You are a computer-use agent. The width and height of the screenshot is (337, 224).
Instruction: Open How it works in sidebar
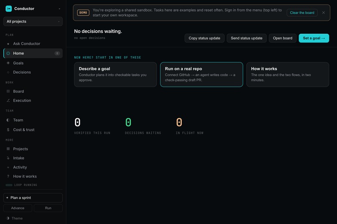[x=33, y=176]
